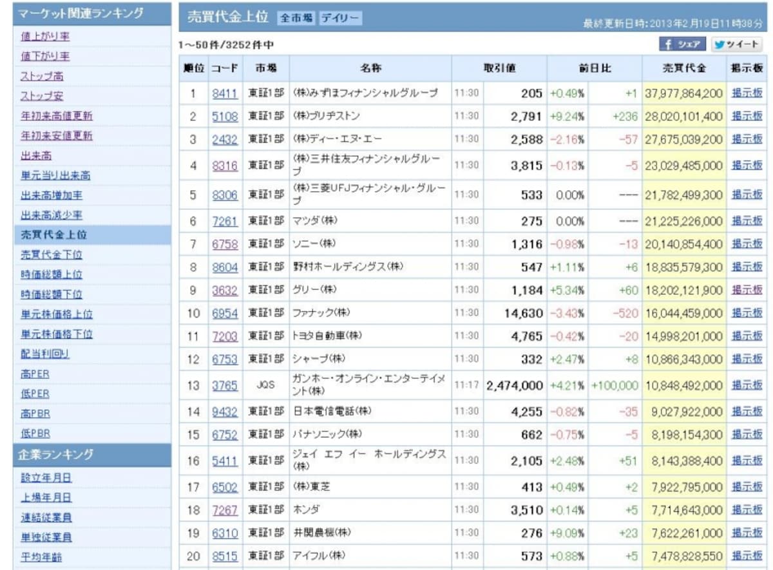Open the 値下がり率 ranking link
Viewport: 773px width, 570px height.
tap(45, 56)
